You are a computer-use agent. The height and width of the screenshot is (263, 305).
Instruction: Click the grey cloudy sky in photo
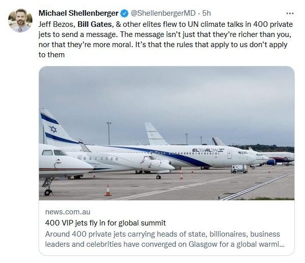167,93
